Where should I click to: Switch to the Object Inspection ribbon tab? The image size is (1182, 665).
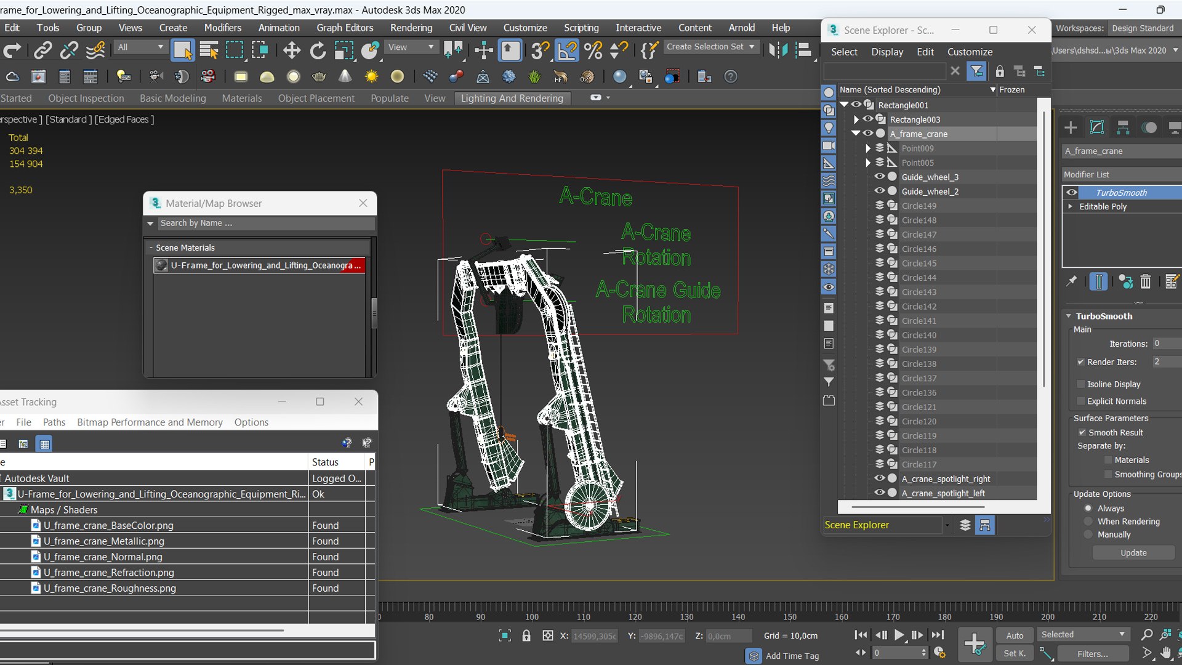click(86, 99)
